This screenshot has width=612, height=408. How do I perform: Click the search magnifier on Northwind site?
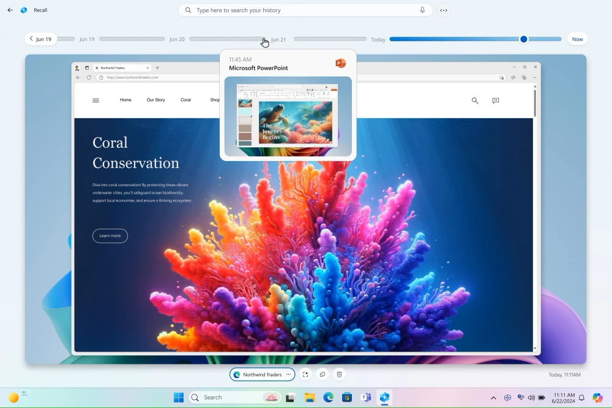point(475,100)
